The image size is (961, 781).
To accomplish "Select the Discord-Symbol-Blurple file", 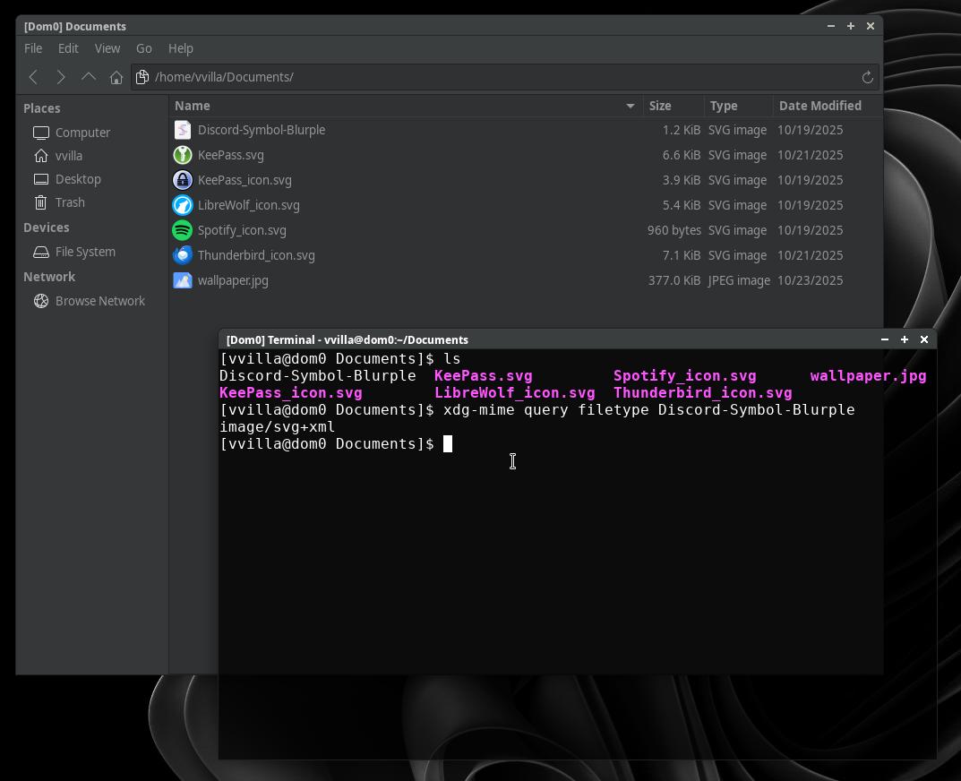I will point(262,130).
